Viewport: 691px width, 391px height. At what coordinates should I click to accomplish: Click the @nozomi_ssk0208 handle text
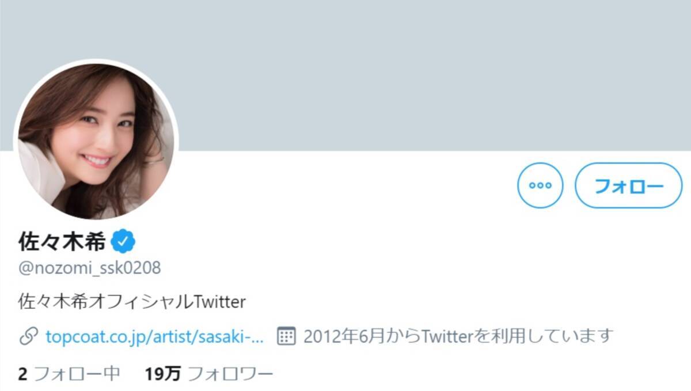click(x=90, y=268)
